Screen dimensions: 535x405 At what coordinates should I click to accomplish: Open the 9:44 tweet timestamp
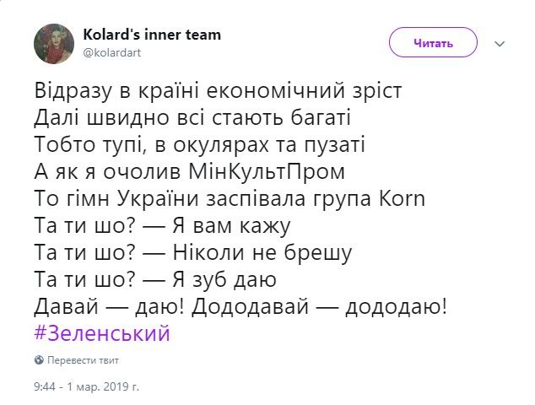click(45, 386)
